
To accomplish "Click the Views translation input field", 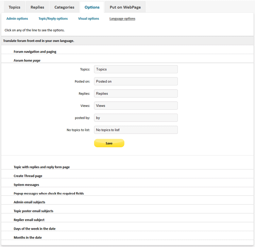I will click(136, 106).
